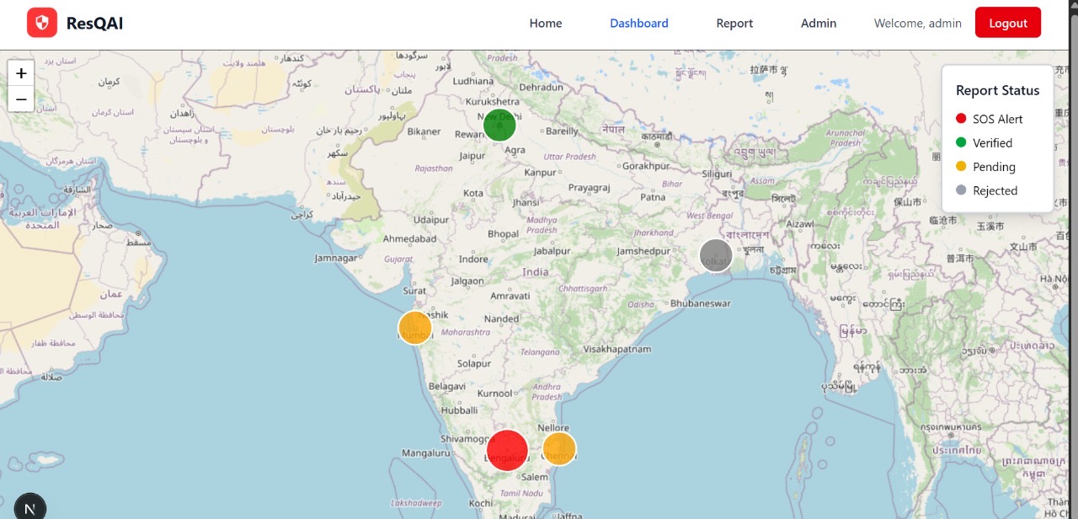Click the "Jamshedpur" map label
Screen dimensions: 1078x519
point(643,251)
